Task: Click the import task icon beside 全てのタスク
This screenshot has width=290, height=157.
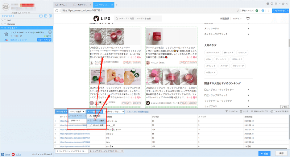Action: tap(41, 16)
